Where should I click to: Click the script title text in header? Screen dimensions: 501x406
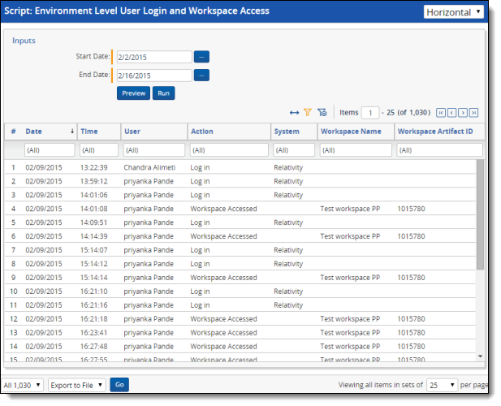(x=136, y=11)
